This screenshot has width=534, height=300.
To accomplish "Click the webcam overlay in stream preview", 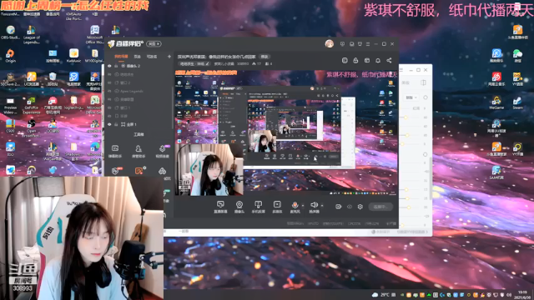I will pyautogui.click(x=209, y=169).
